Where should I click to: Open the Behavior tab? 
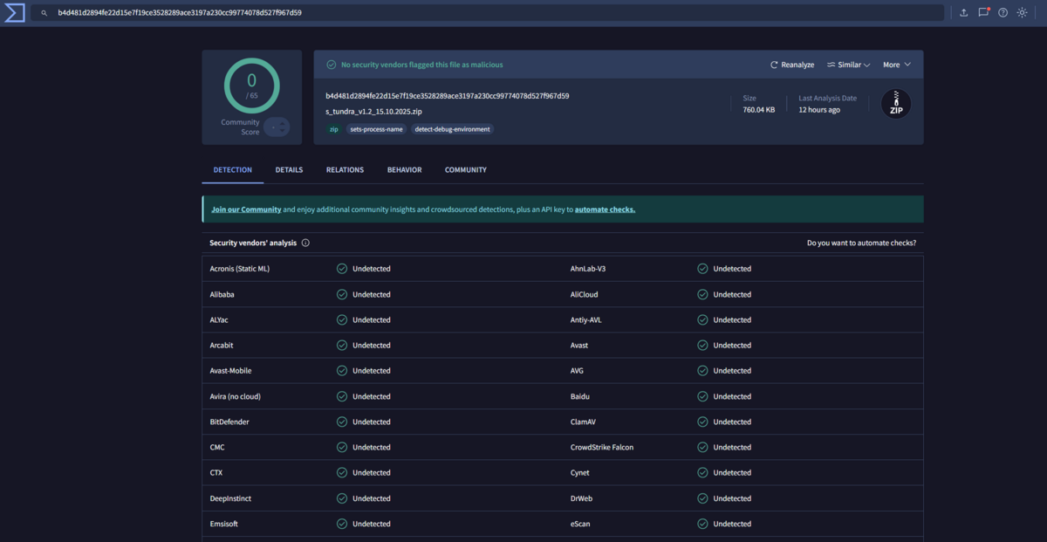pos(404,170)
